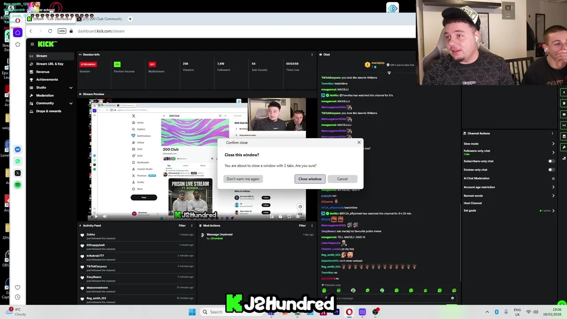Image resolution: width=567 pixels, height=319 pixels.
Task: Reload the dashboard page
Action: tap(50, 31)
